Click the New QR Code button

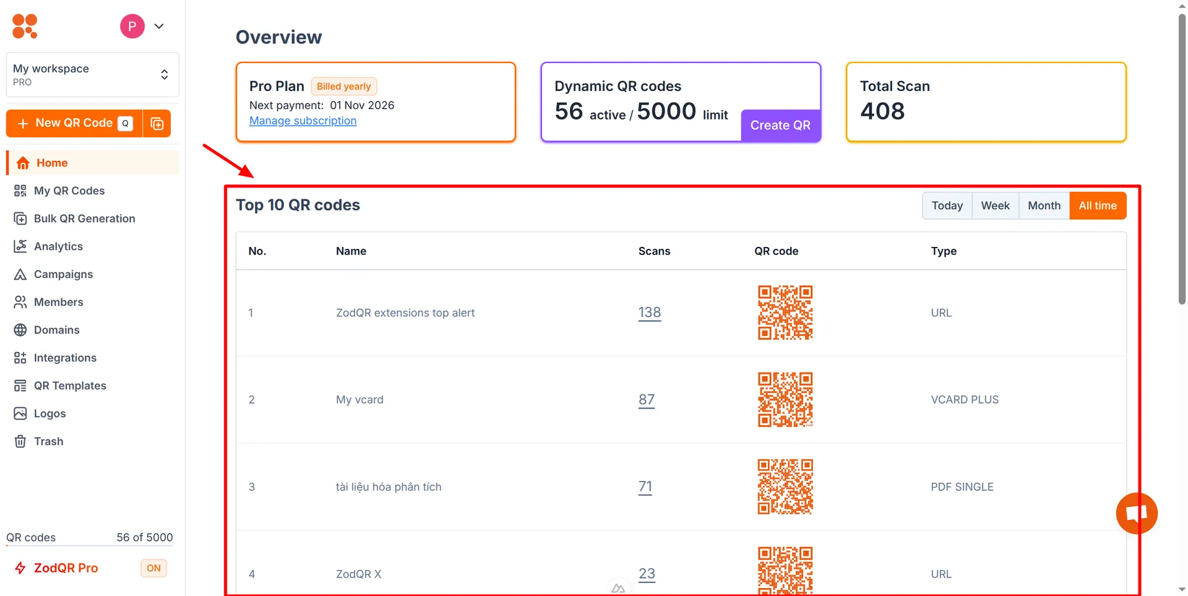(74, 123)
